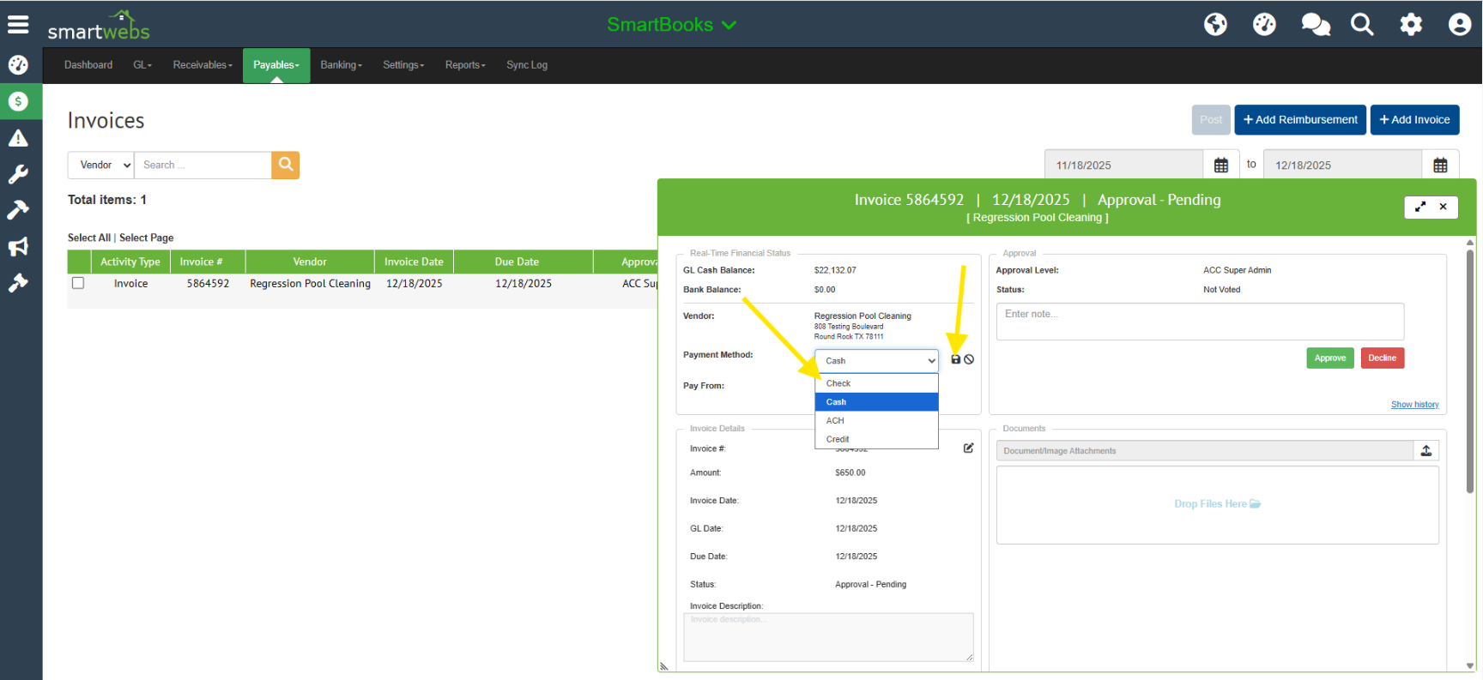1483x680 pixels.
Task: Click the Enter note text field
Action: [x=1199, y=322]
